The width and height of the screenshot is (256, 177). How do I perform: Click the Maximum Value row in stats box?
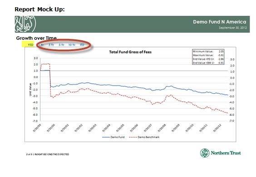208,55
